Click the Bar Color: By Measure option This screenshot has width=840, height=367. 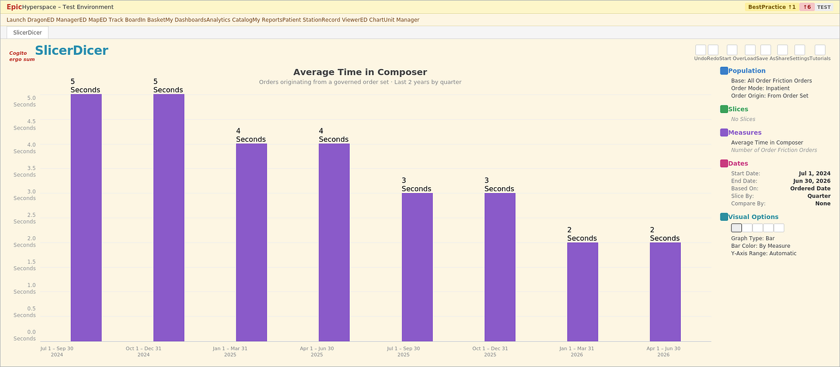coord(760,246)
